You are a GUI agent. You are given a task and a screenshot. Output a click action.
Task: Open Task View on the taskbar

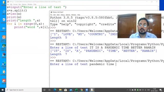49,90
